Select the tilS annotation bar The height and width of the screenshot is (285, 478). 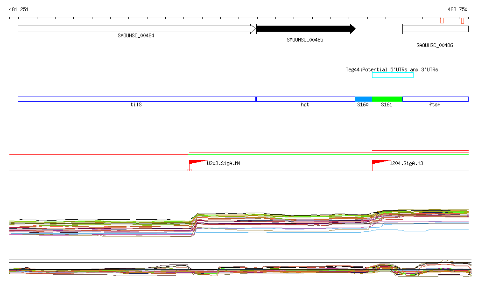click(x=136, y=99)
